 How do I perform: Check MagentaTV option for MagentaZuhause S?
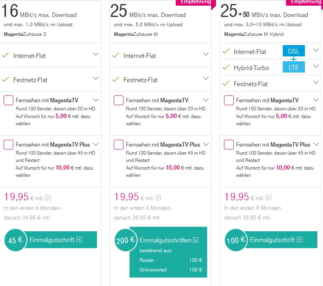click(8, 100)
